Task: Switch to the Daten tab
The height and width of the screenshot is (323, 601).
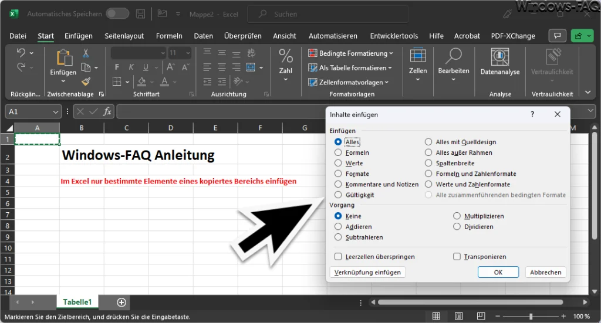Action: tap(203, 36)
